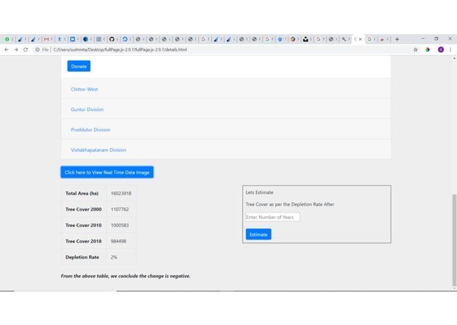Switch to the blue basket icon tab

pos(280,39)
